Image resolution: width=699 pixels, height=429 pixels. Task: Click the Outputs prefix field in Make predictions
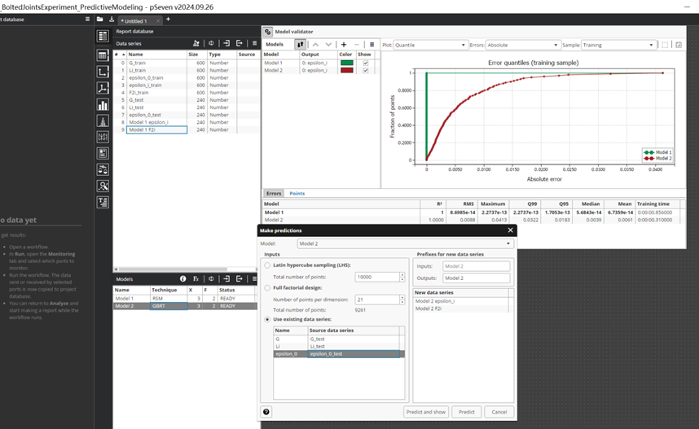pos(476,278)
